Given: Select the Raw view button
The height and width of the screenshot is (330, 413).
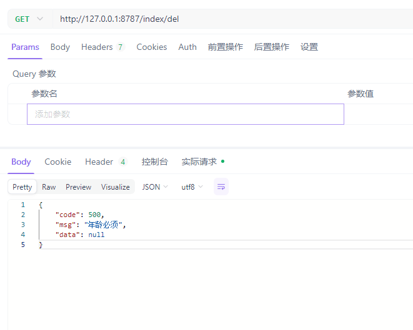Looking at the screenshot, I should pyautogui.click(x=49, y=187).
